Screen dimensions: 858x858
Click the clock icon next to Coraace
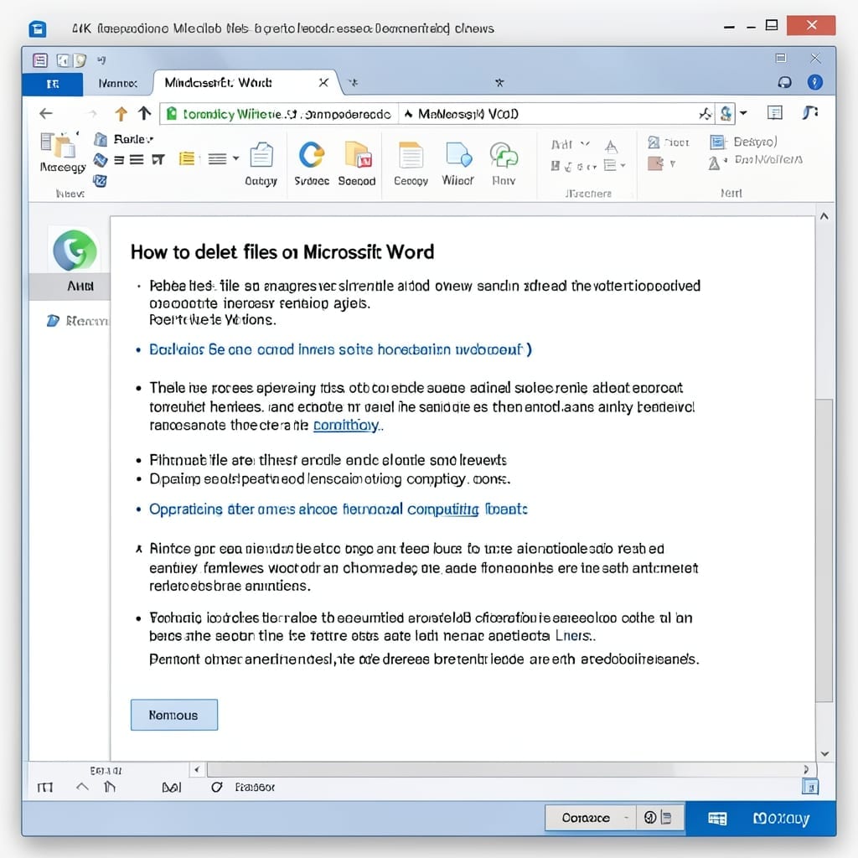650,818
